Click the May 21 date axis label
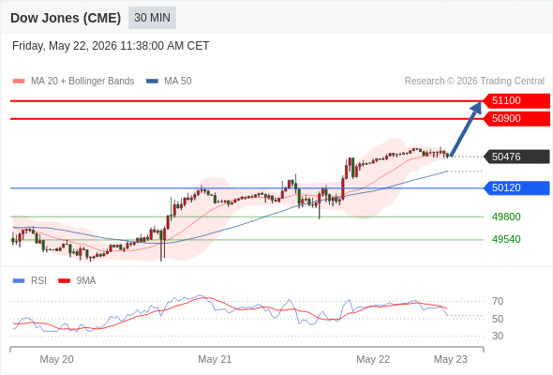Screen dimensions: 553x375 click(x=215, y=359)
